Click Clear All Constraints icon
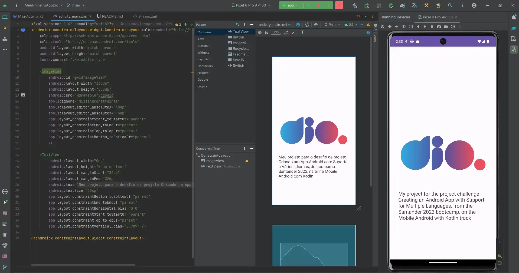Image resolution: width=519 pixels, height=273 pixels. point(286,32)
